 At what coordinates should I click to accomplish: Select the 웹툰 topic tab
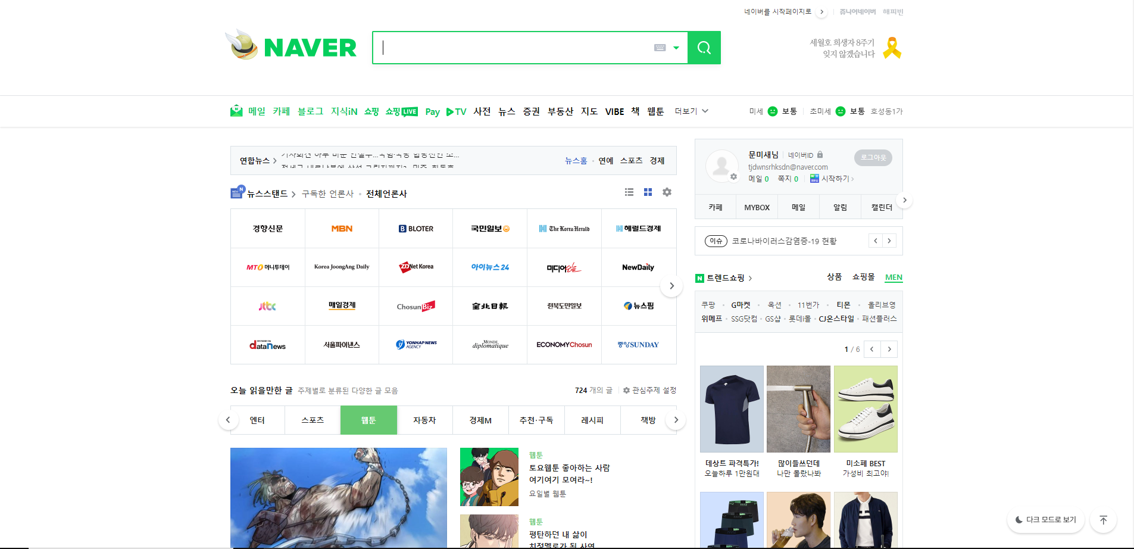[368, 420]
